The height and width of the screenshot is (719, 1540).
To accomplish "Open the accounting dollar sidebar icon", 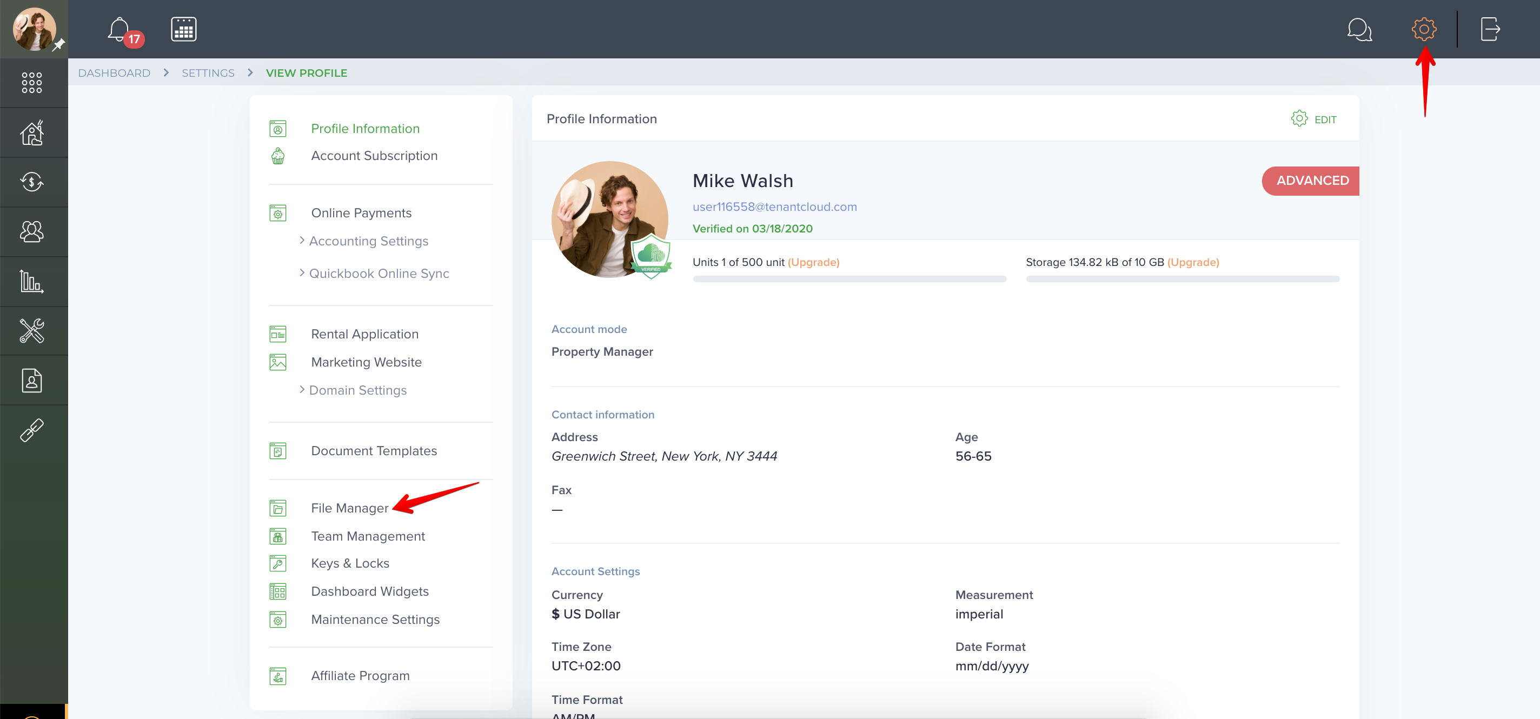I will [32, 182].
